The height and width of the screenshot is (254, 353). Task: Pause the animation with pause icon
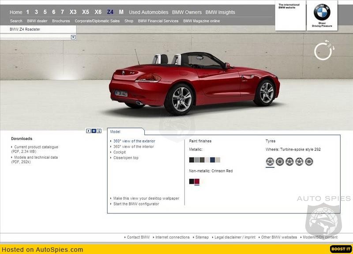[x=94, y=131]
